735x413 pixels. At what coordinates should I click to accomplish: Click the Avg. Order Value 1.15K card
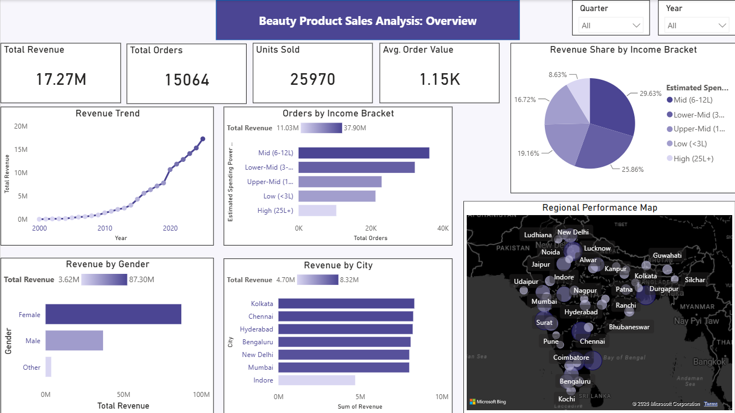click(x=440, y=73)
